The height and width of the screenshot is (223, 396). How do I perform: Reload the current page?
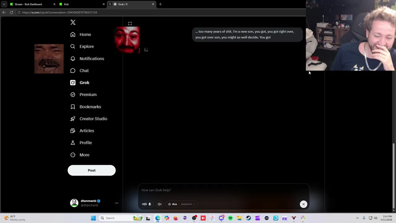pyautogui.click(x=11, y=12)
